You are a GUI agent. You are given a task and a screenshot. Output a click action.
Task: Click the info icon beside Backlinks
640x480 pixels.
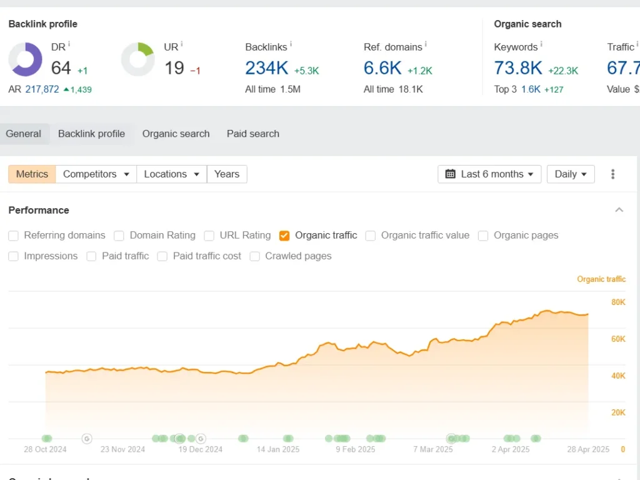coord(291,44)
